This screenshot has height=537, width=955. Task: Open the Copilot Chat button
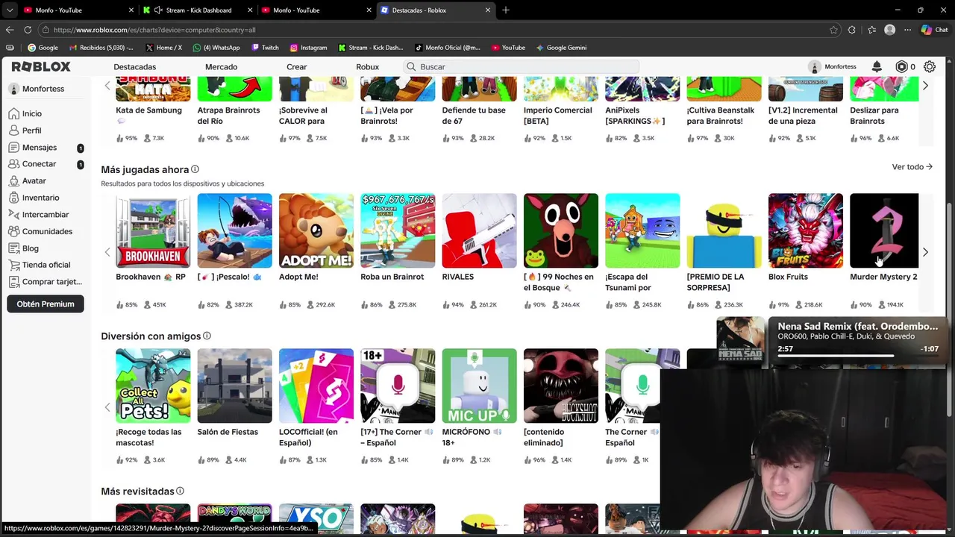935,30
